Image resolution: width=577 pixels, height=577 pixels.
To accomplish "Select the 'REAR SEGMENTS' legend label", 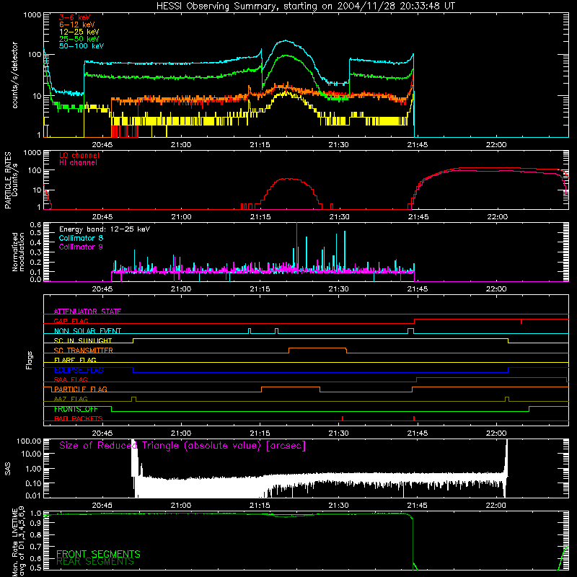I will coord(94,562).
